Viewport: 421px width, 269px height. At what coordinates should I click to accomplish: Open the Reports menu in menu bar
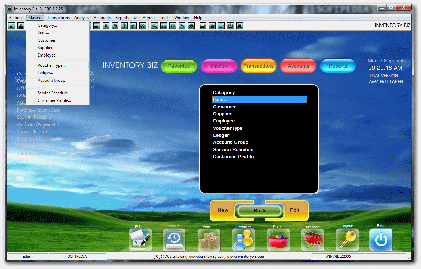click(122, 18)
